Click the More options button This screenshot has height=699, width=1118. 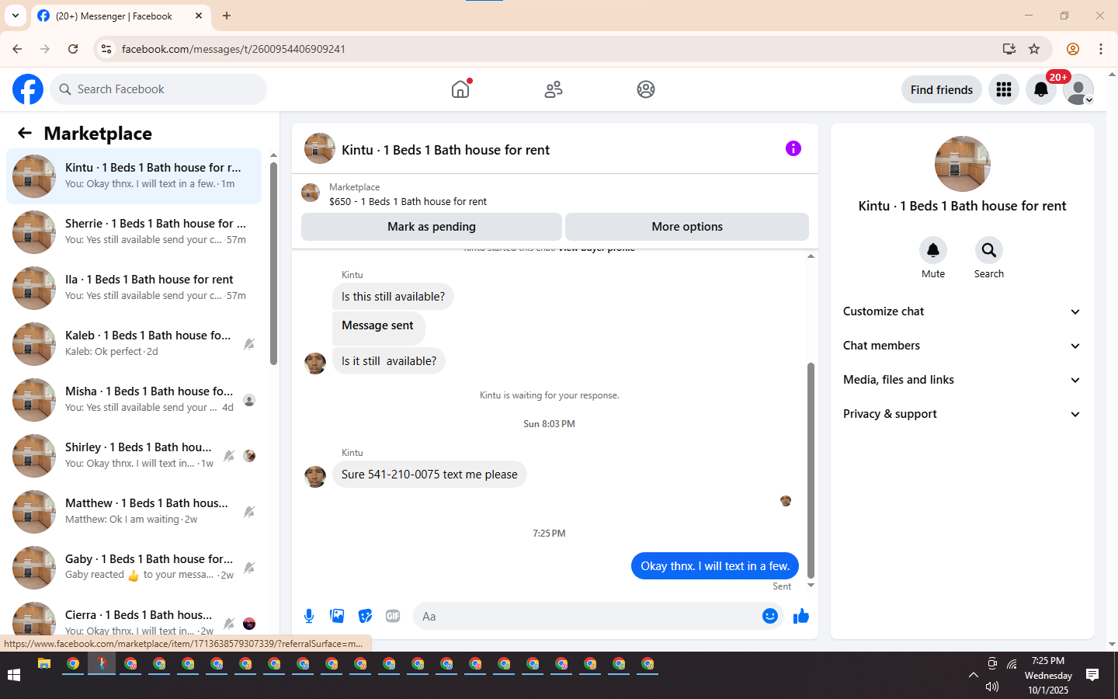coord(687,227)
